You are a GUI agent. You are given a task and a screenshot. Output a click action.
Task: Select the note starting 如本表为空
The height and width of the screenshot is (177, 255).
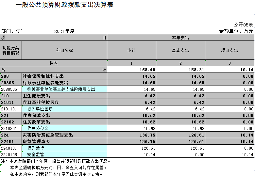tap(56, 174)
